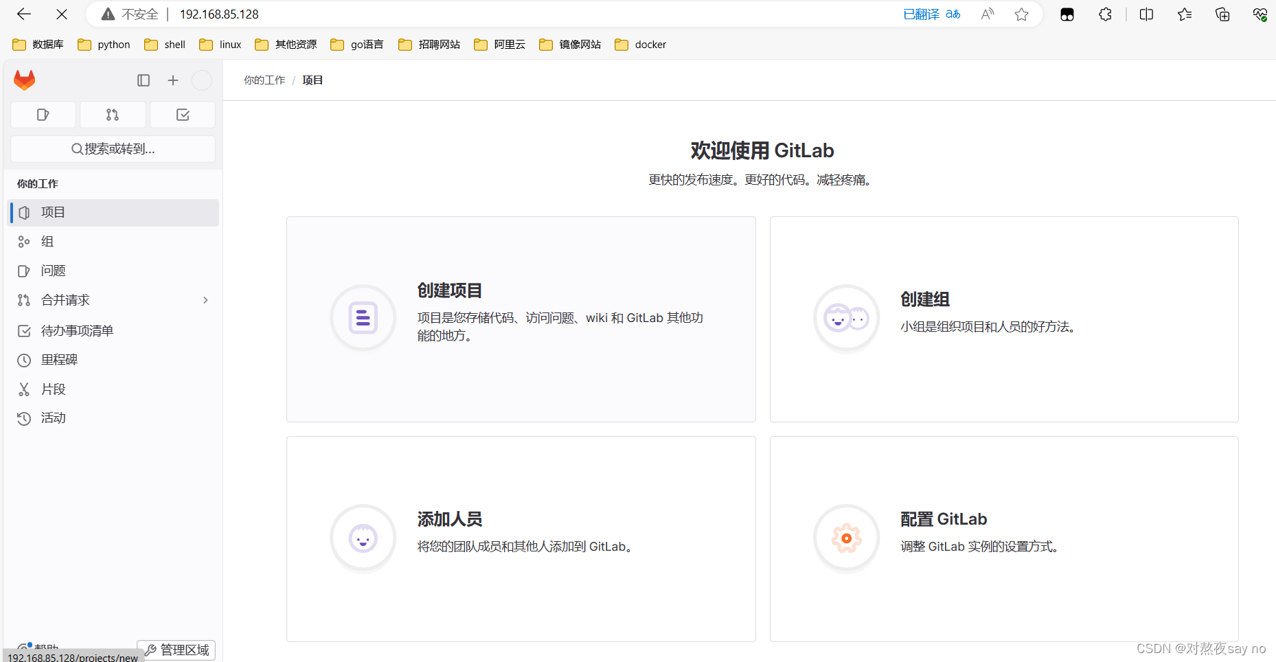
Task: Open the python bookmark folder
Action: pyautogui.click(x=104, y=45)
